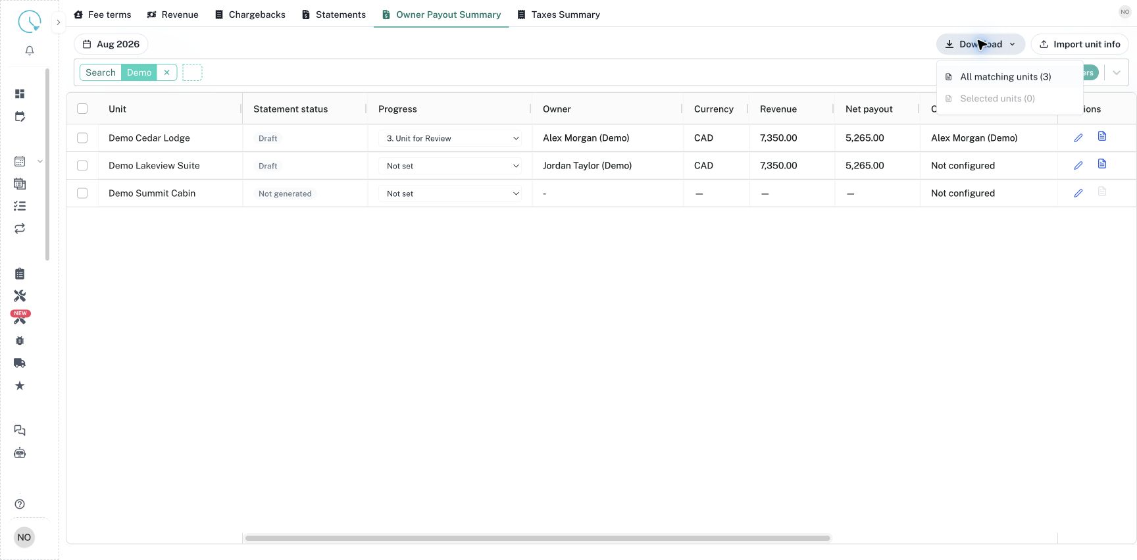Viewport: 1137px width, 560px height.
Task: Click the sidebar vertical scrollbar
Action: [47, 165]
